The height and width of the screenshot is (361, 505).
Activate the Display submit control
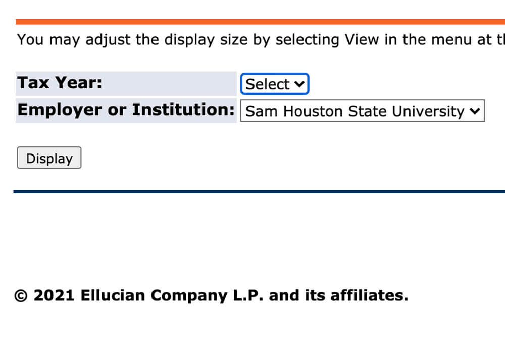coord(48,158)
